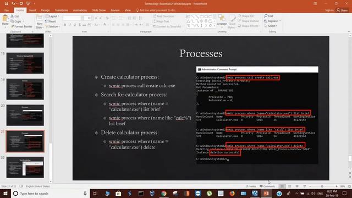This screenshot has height=198, width=352.
Task: Switch to the Animations tab
Action: pyautogui.click(x=80, y=10)
